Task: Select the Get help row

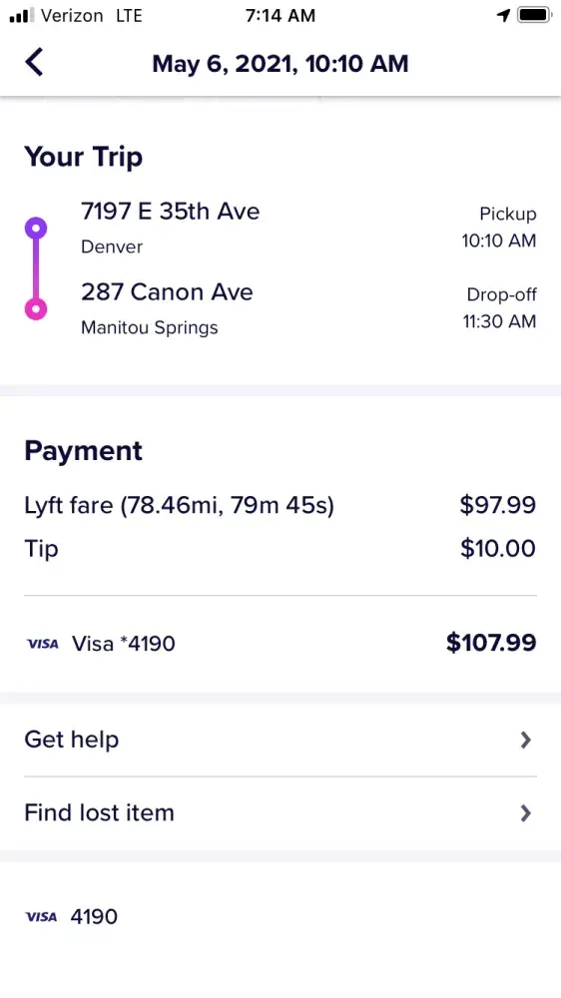Action: click(x=280, y=740)
